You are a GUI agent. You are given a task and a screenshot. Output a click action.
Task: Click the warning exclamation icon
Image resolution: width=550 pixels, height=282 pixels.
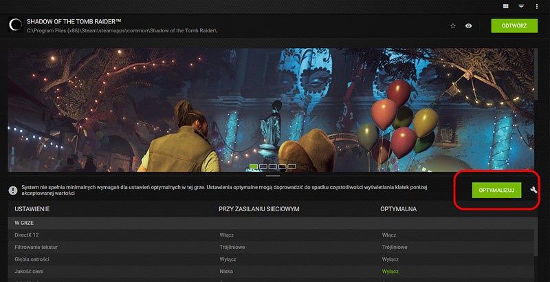(x=13, y=191)
